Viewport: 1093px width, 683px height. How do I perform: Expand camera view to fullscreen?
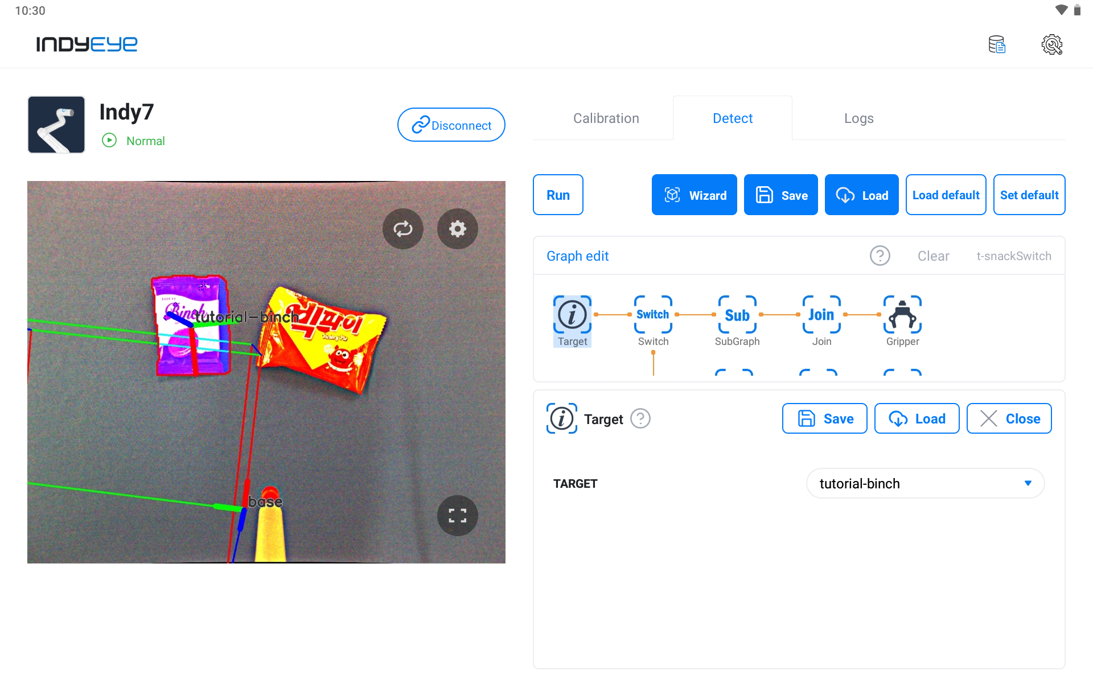pyautogui.click(x=458, y=516)
